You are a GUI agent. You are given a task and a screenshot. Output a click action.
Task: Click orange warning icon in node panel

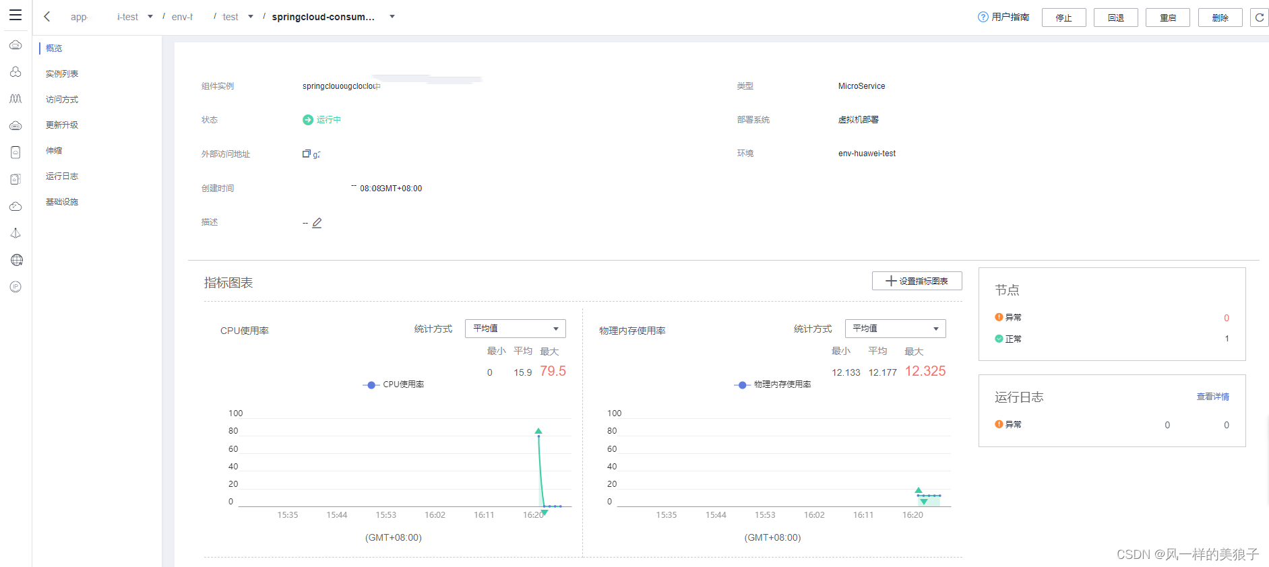coord(999,317)
